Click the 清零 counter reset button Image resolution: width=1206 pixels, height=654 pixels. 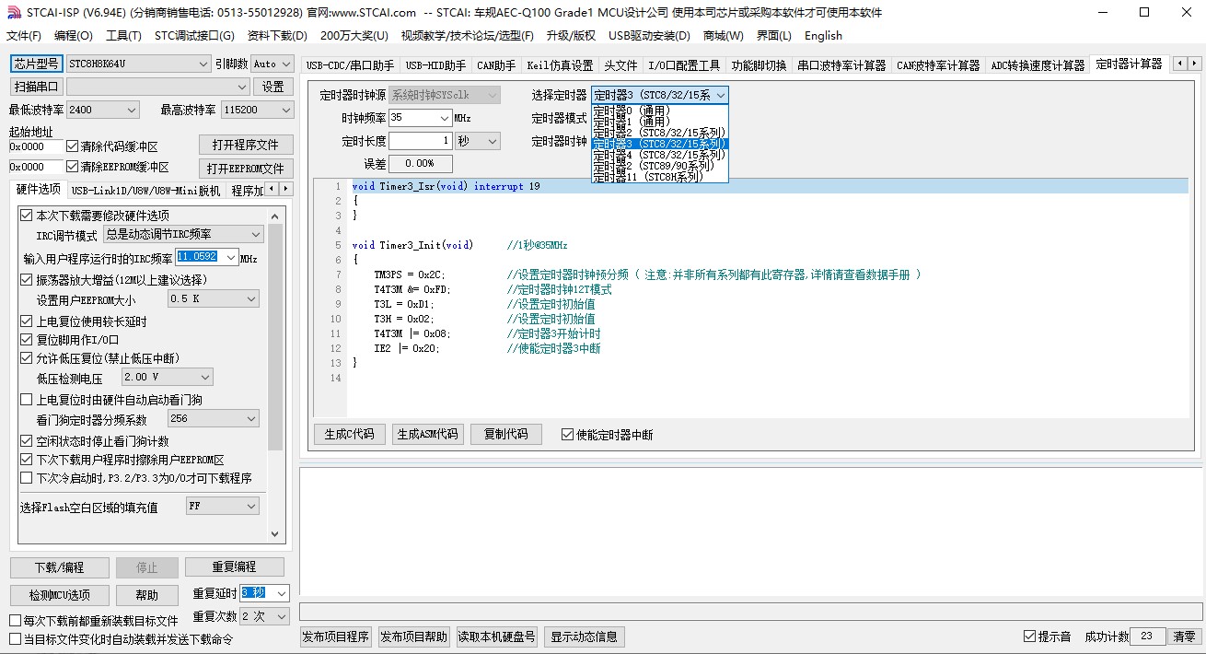(1184, 636)
